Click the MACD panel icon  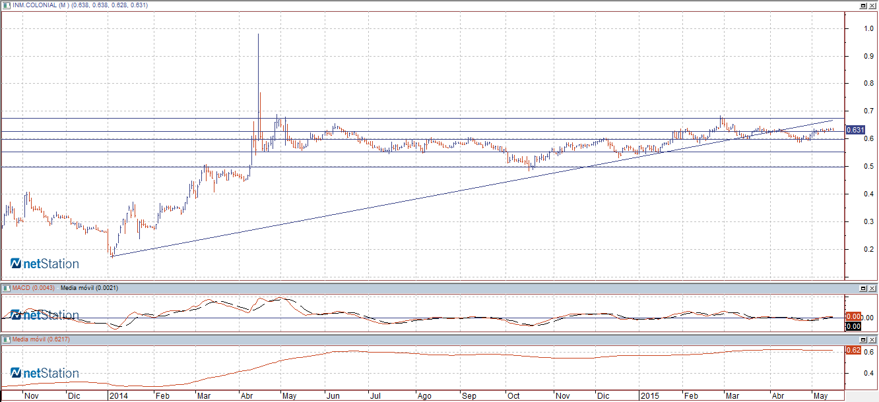pos(6,288)
